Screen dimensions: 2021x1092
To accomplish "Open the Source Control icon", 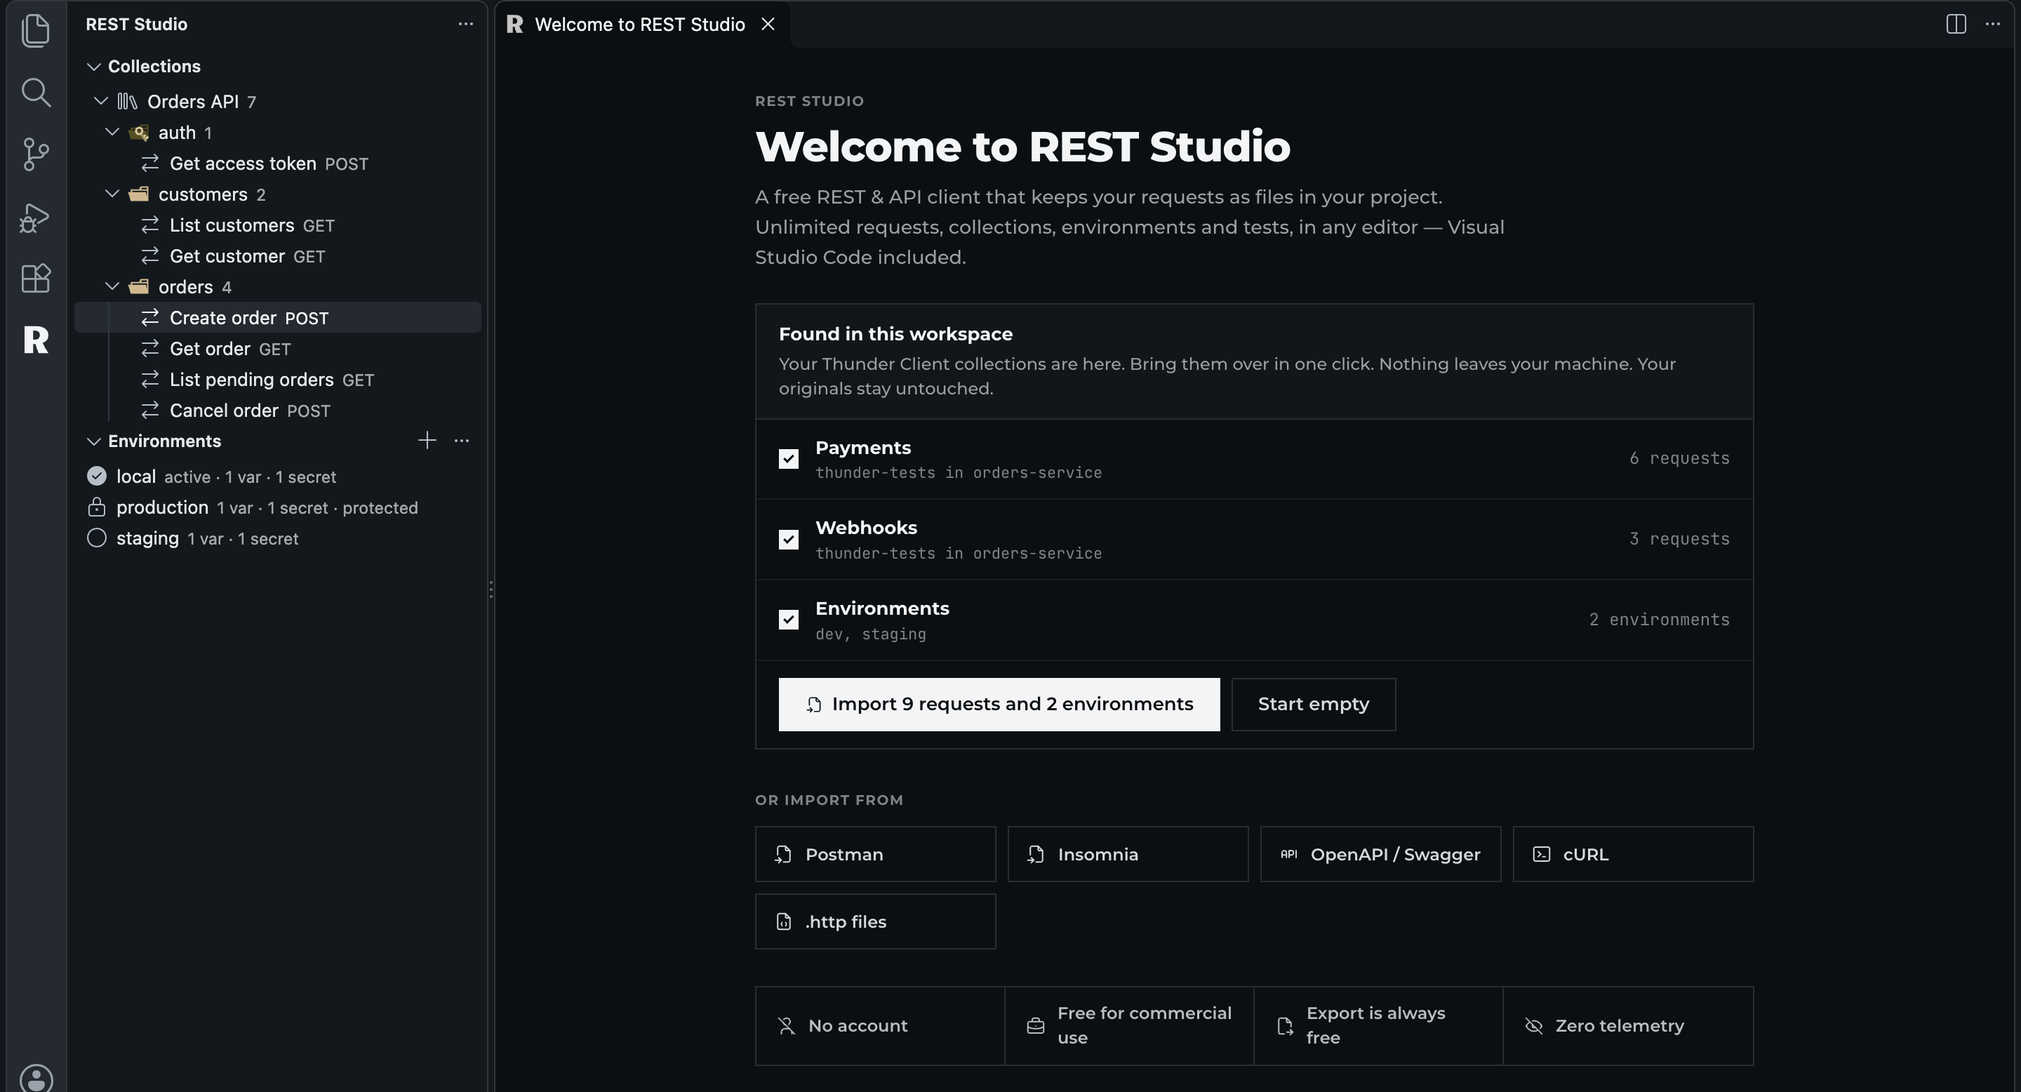I will [35, 154].
